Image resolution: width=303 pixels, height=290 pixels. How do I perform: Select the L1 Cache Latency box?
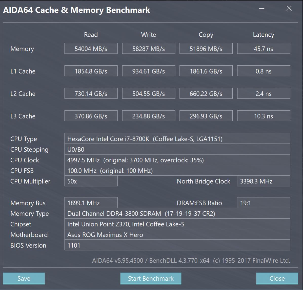pyautogui.click(x=263, y=71)
